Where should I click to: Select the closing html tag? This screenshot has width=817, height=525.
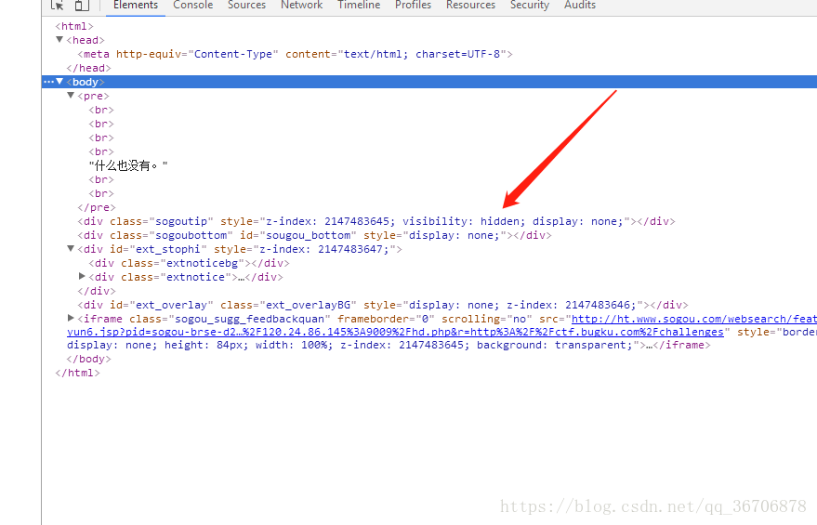click(77, 373)
